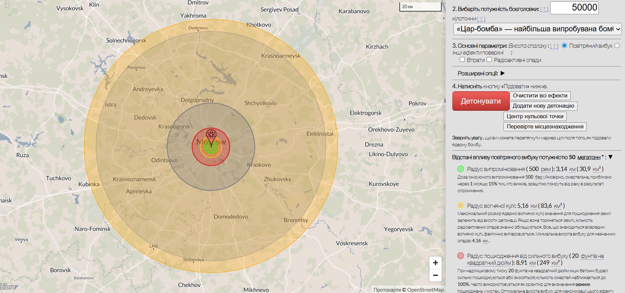Click Додати нову детонацію button
Image resolution: width=625 pixels, height=293 pixels.
(x=543, y=106)
